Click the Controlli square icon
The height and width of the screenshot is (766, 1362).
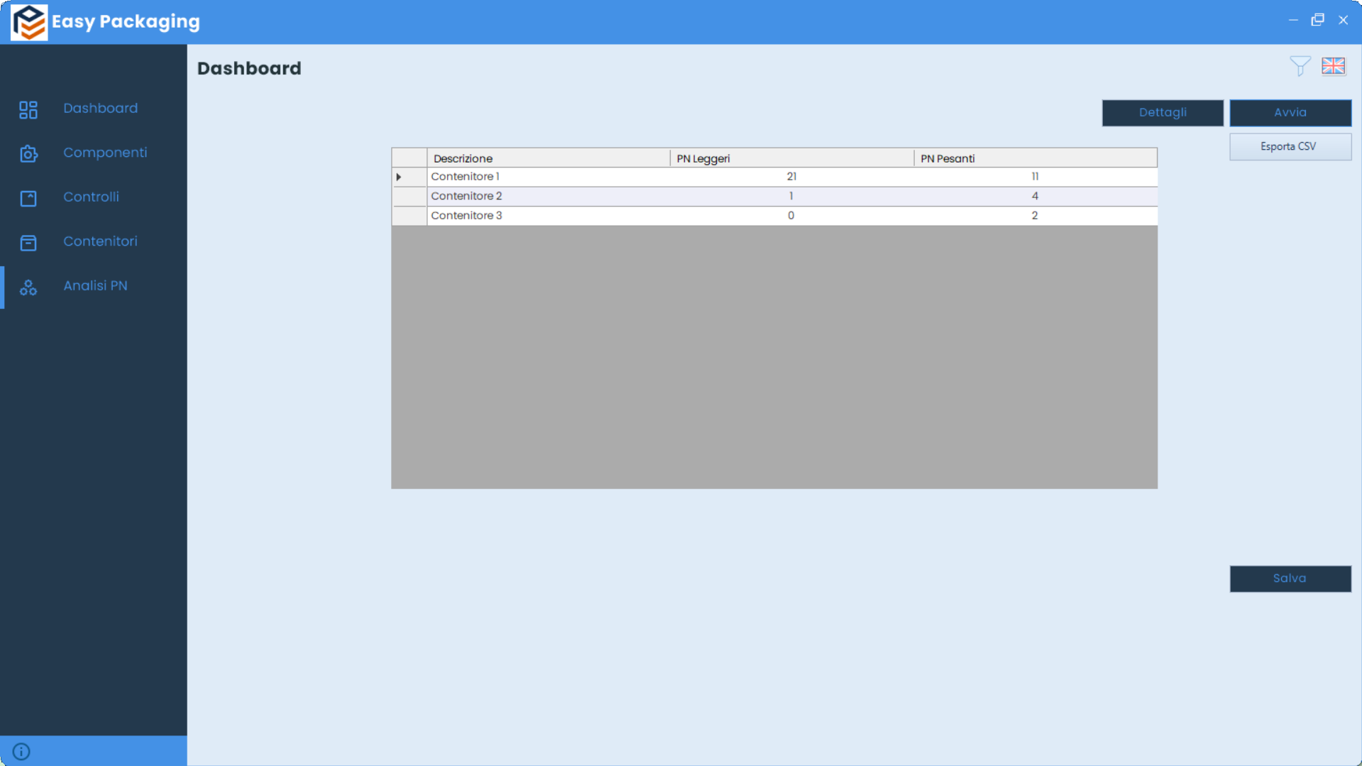[28, 198]
